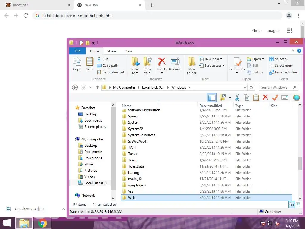Click Invert selection in ribbon

tap(284, 72)
